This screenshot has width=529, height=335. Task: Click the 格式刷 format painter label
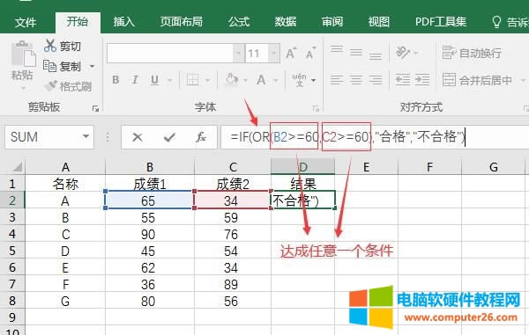[76, 87]
